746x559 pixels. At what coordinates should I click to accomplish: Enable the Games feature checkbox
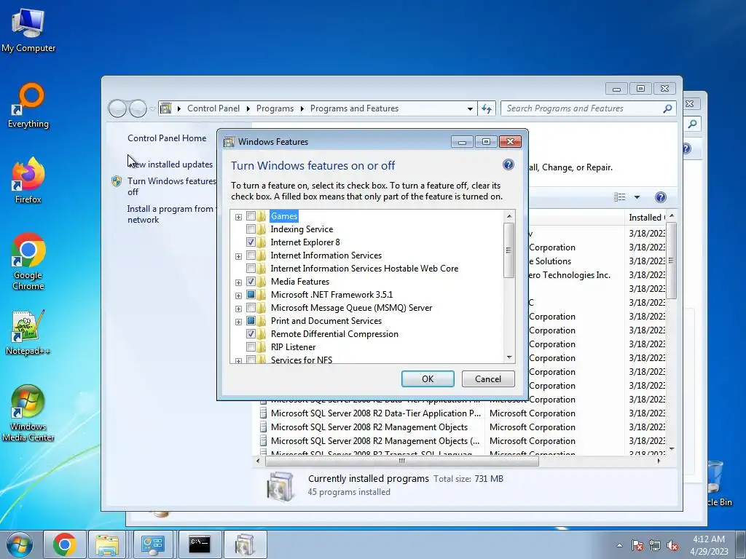251,216
